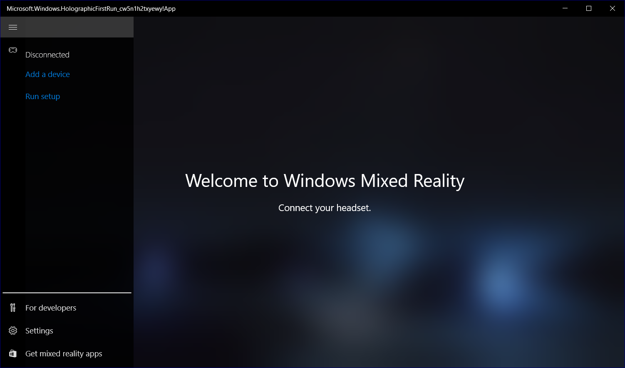Image resolution: width=625 pixels, height=368 pixels.
Task: Open Get mixed reality apps
Action: pyautogui.click(x=67, y=353)
